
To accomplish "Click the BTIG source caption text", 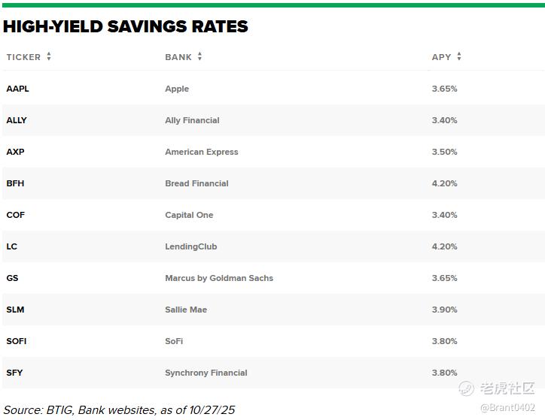I will tap(119, 410).
